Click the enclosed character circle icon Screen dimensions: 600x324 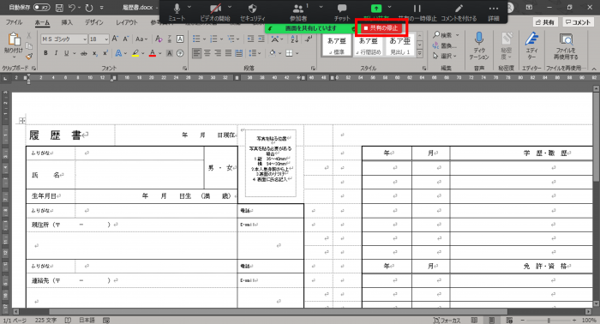point(180,53)
